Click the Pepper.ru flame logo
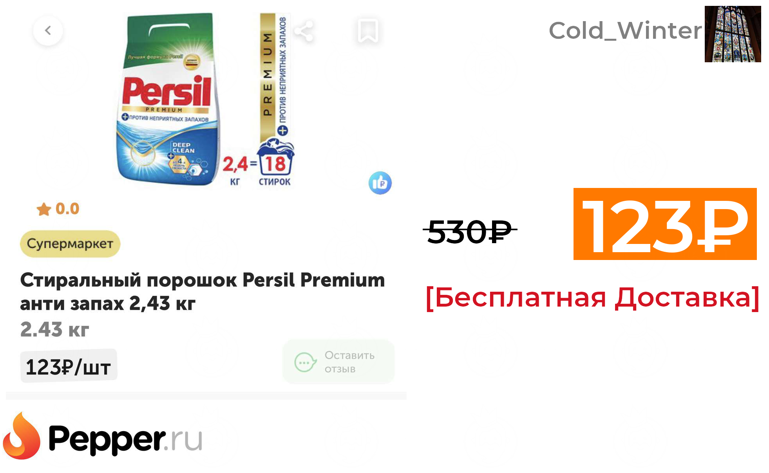This screenshot has width=769, height=473. point(22,436)
